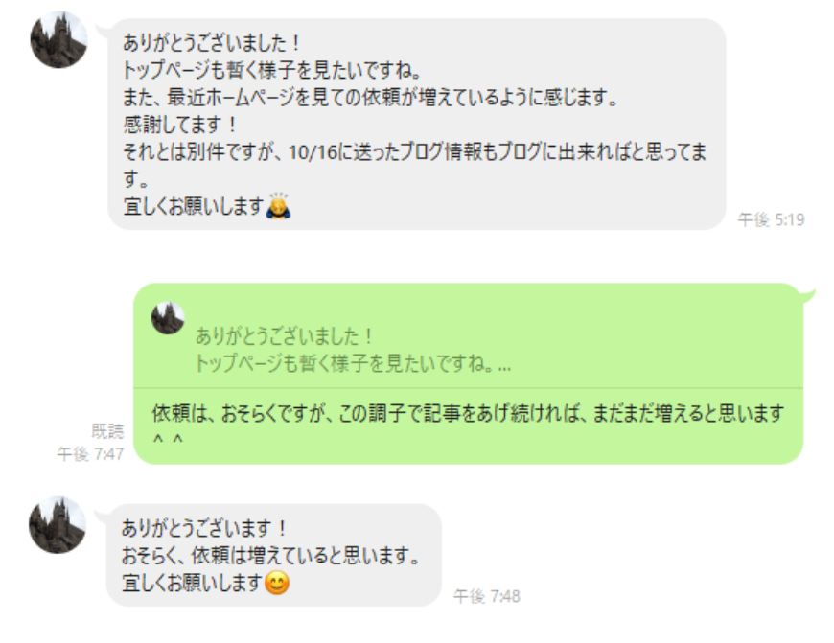The height and width of the screenshot is (643, 834).
Task: Click first bubble's 宜しくお願いします line
Action: point(194,206)
